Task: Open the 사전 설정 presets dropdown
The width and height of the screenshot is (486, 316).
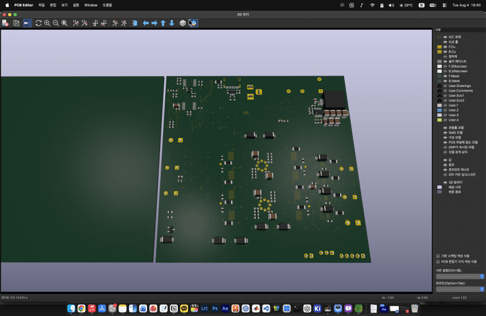Action: [x=460, y=276]
